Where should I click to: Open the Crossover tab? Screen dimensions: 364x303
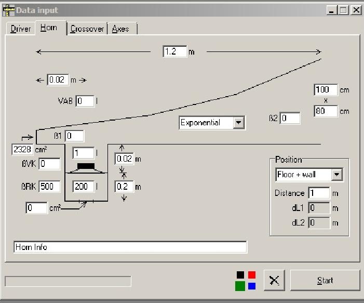coord(87,29)
